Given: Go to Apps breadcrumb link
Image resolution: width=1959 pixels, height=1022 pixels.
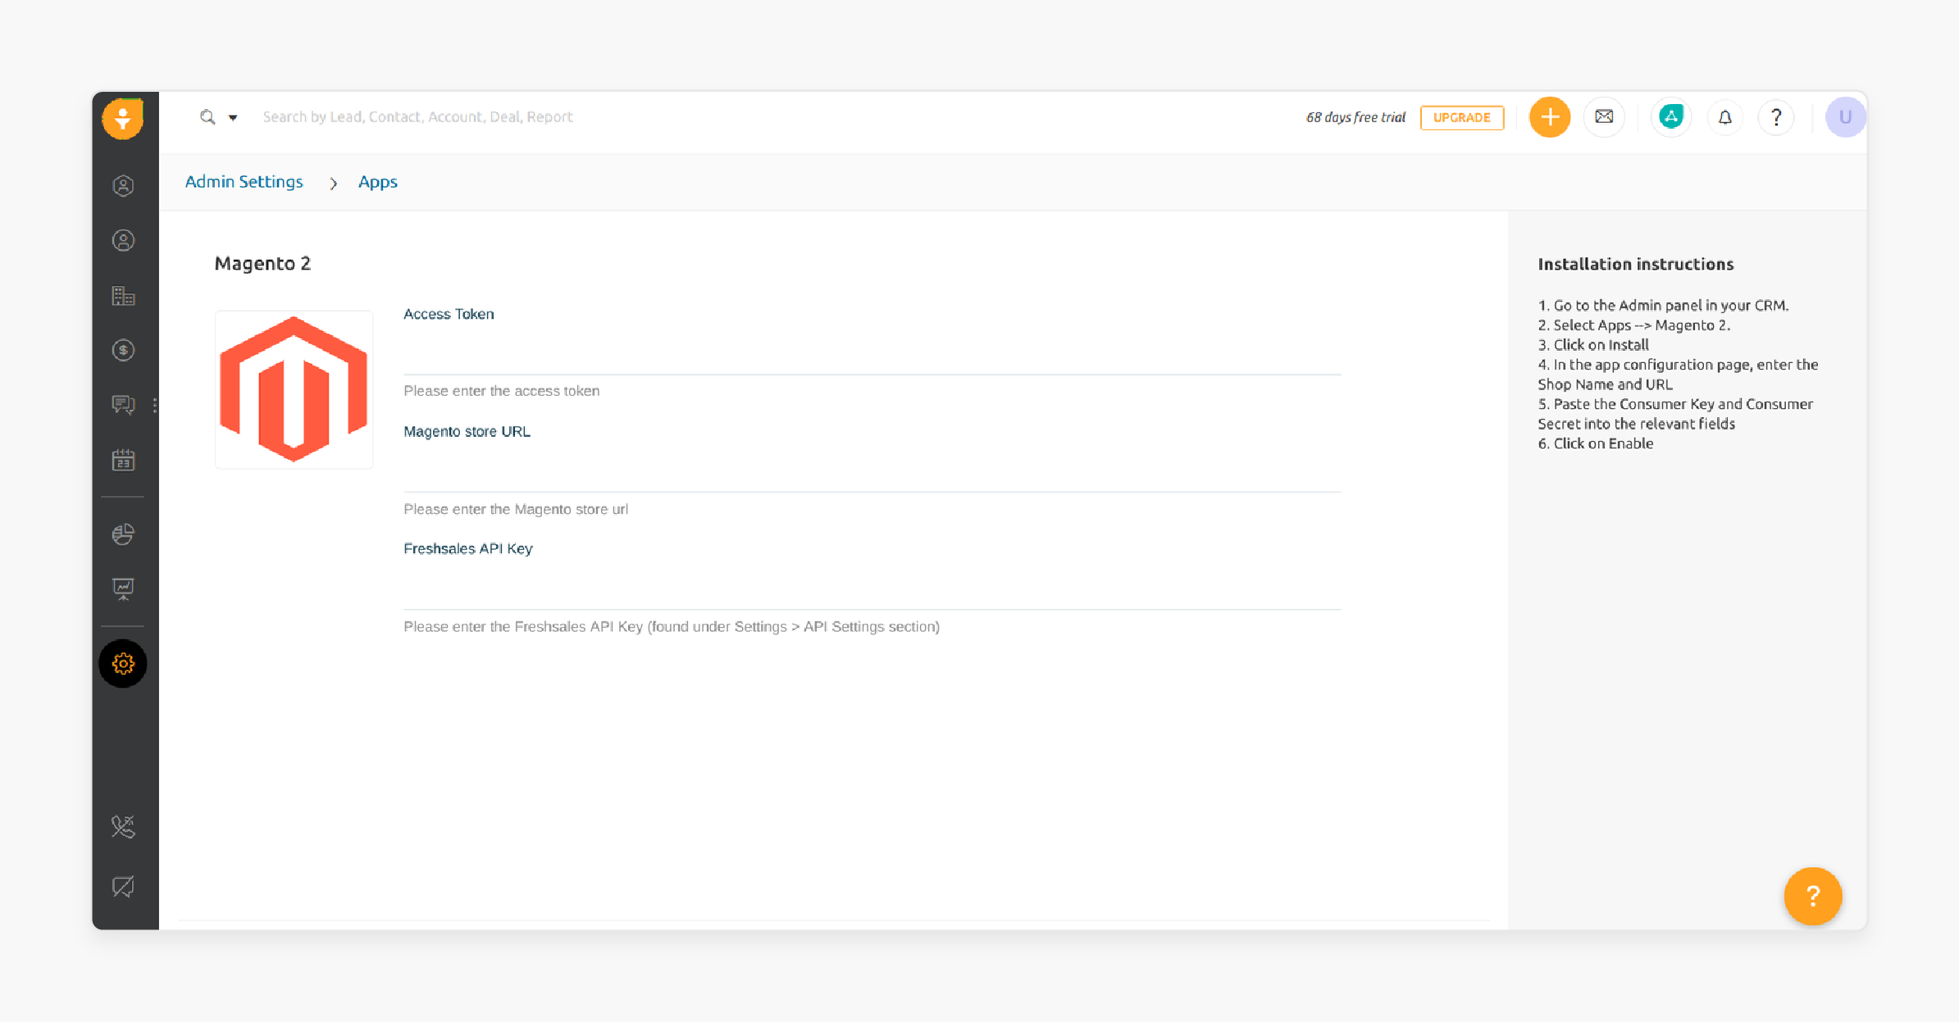Looking at the screenshot, I should click(x=378, y=182).
